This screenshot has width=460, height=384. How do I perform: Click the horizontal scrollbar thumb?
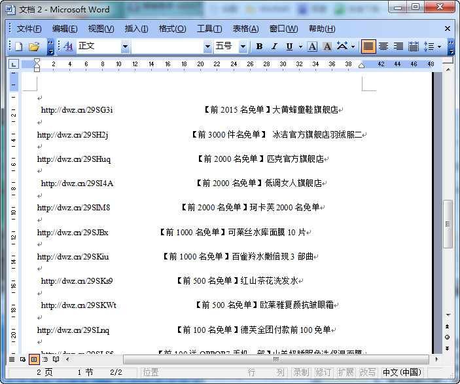tap(275, 359)
